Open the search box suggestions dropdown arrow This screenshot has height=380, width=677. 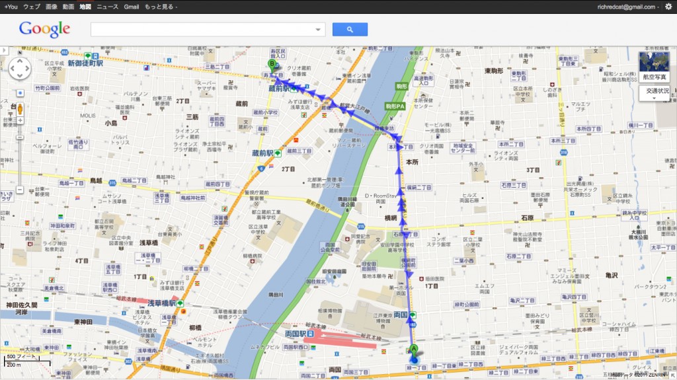click(318, 29)
